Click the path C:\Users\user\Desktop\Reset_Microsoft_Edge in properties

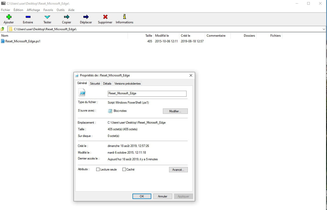(x=137, y=123)
